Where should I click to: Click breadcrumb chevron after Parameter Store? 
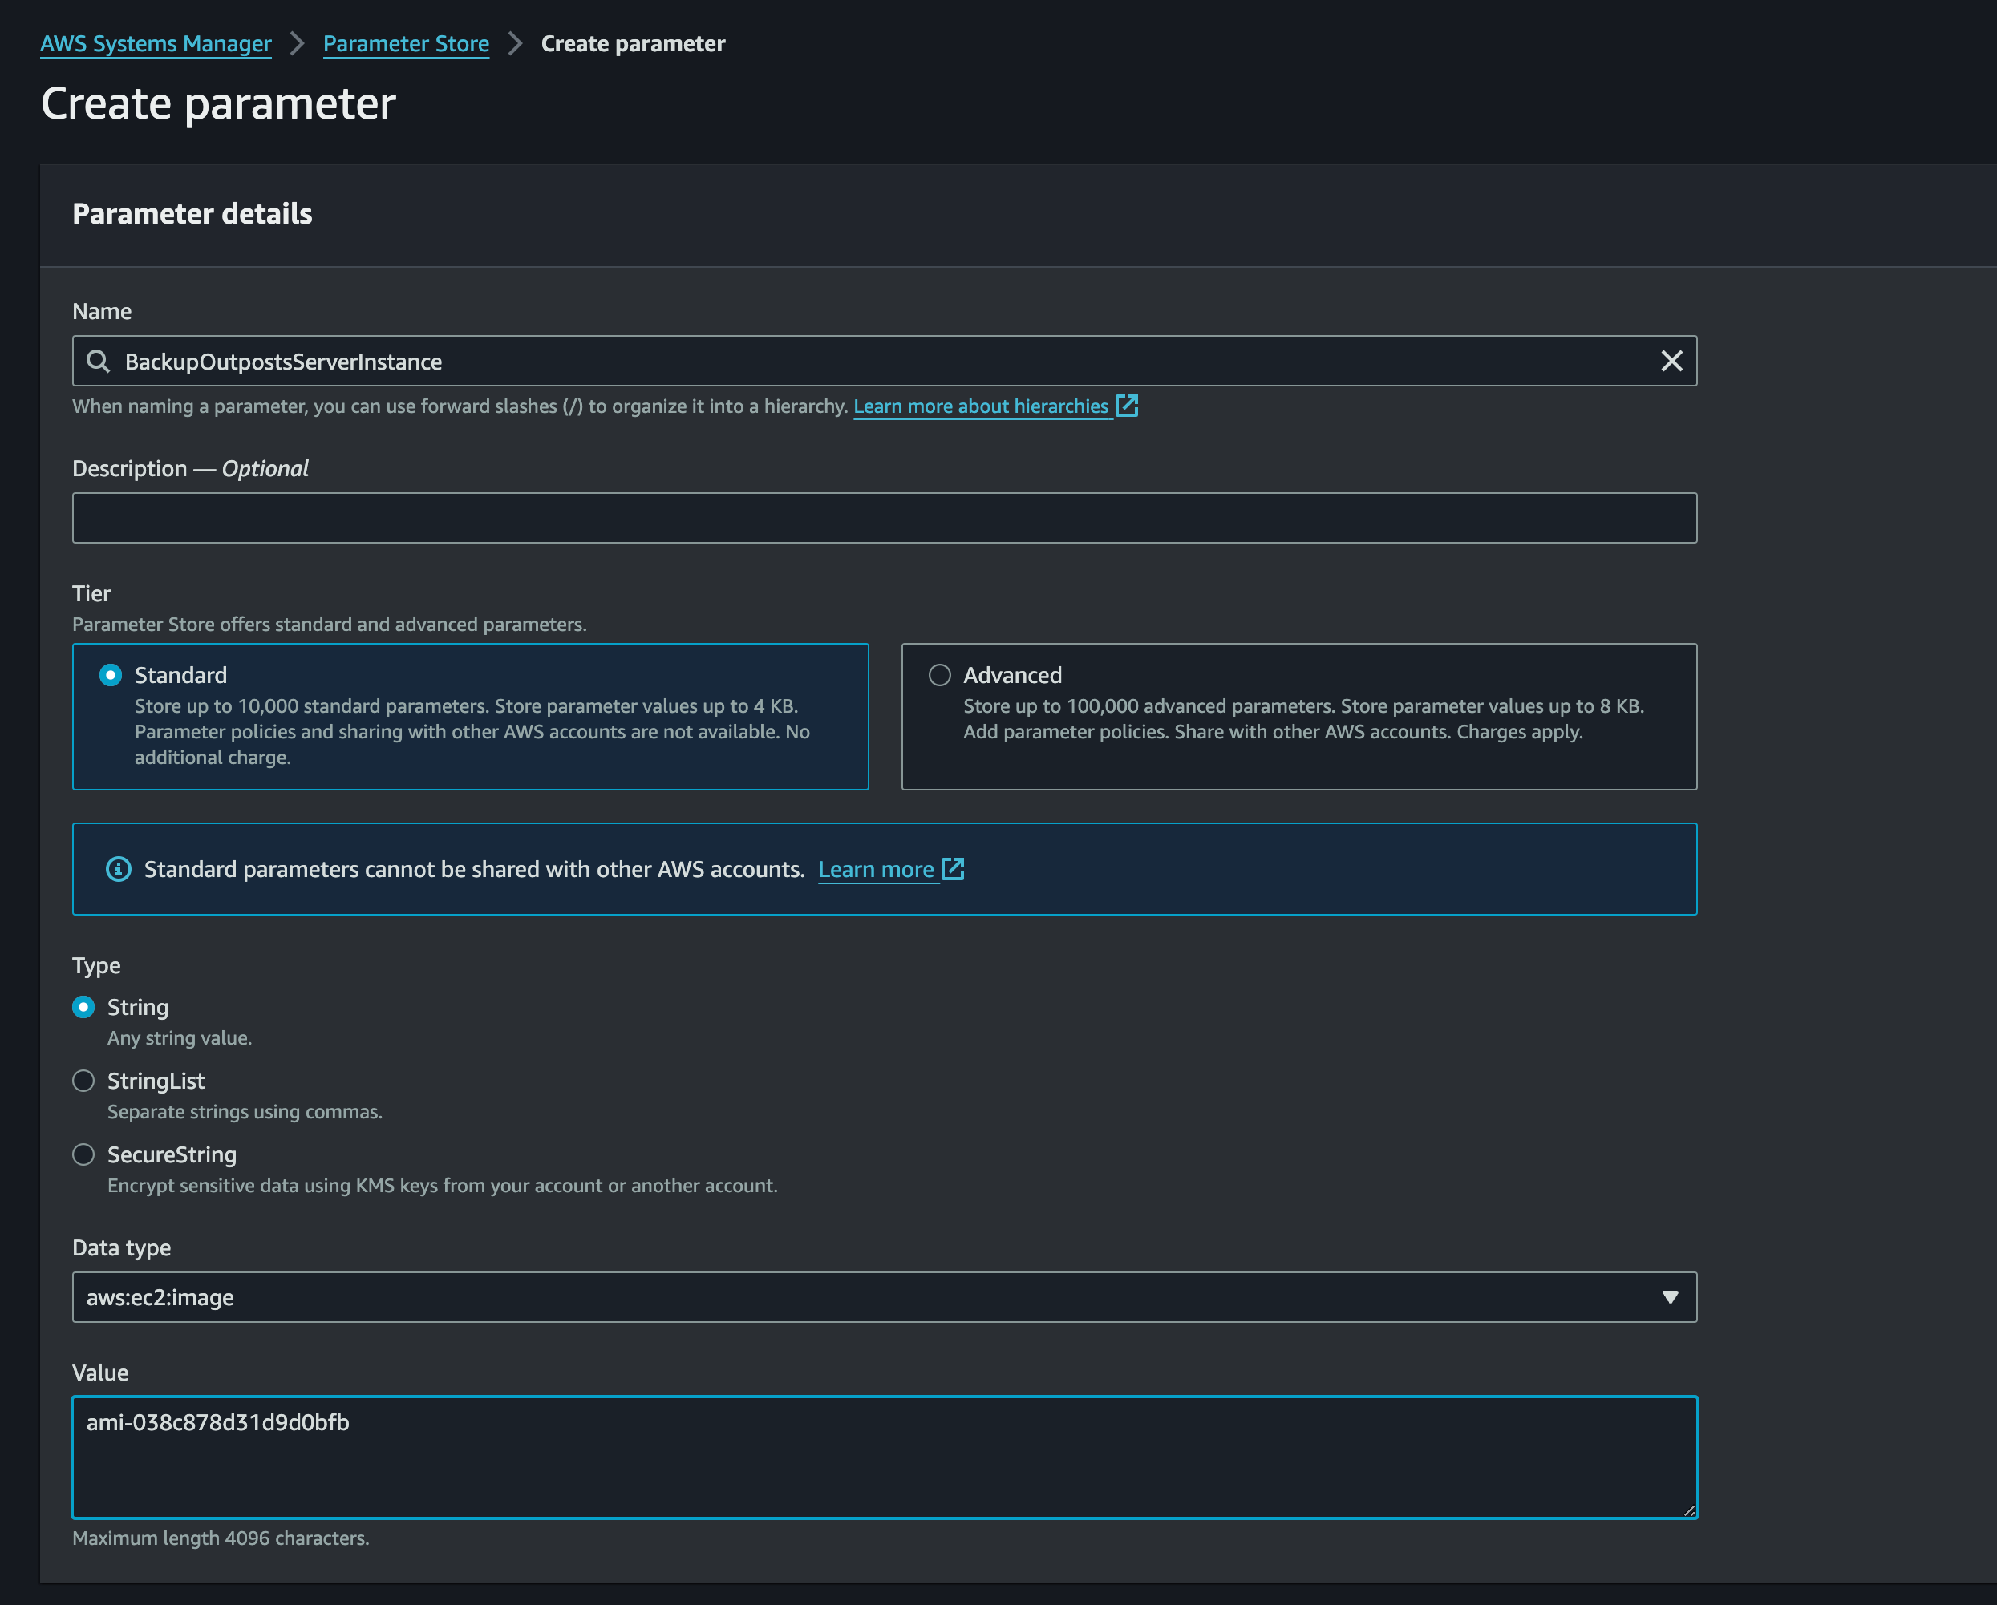coord(515,43)
